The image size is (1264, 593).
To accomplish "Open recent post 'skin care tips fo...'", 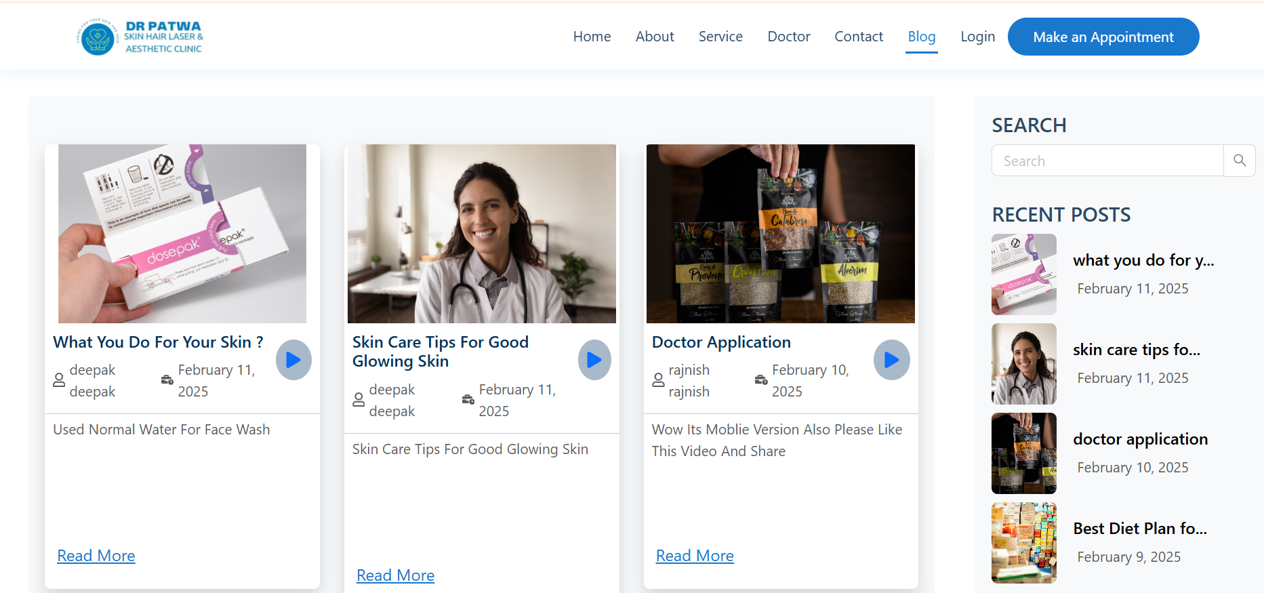I will pos(1136,350).
